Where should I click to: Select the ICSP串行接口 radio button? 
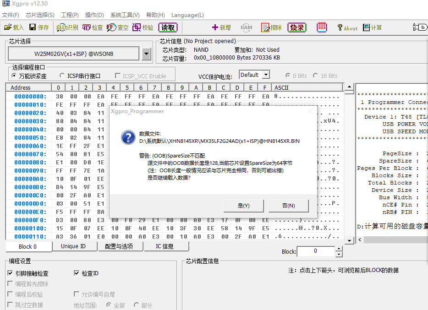pyautogui.click(x=62, y=76)
